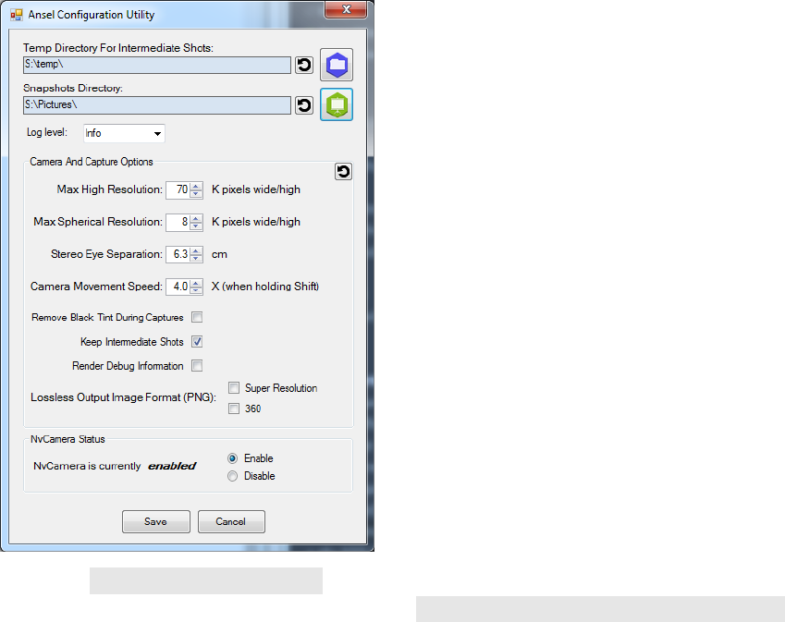This screenshot has width=785, height=622.
Task: Select the Enable NvCamera radio button
Action: tap(232, 458)
